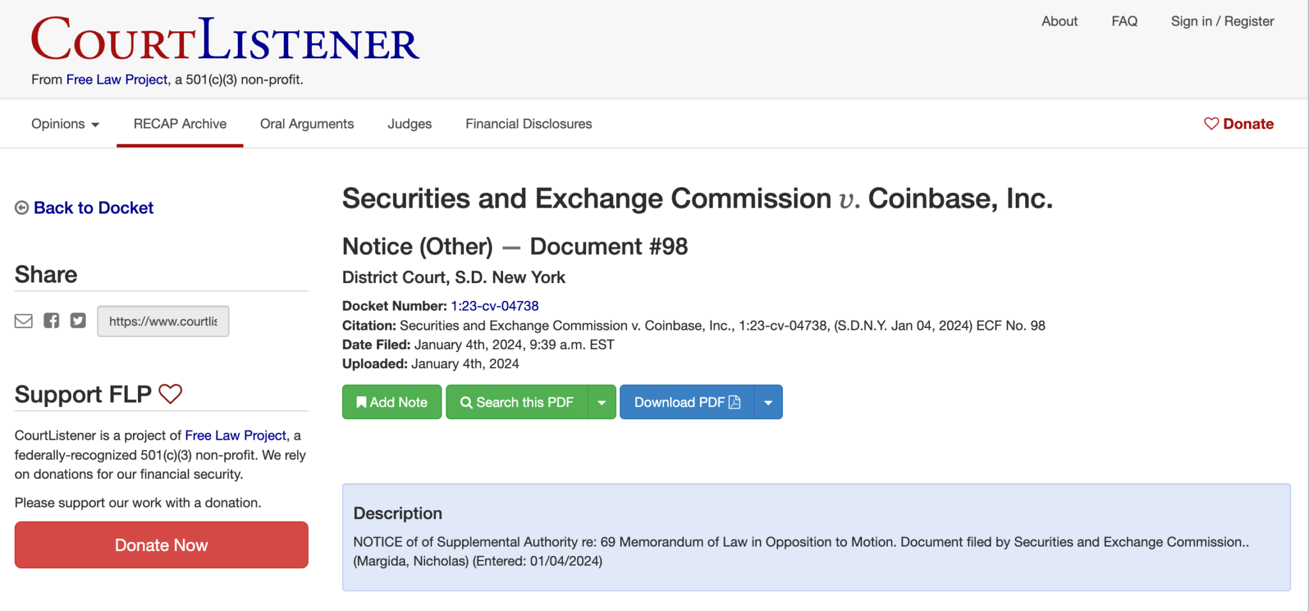Click the share URL text field
Image resolution: width=1309 pixels, height=611 pixels.
click(163, 321)
